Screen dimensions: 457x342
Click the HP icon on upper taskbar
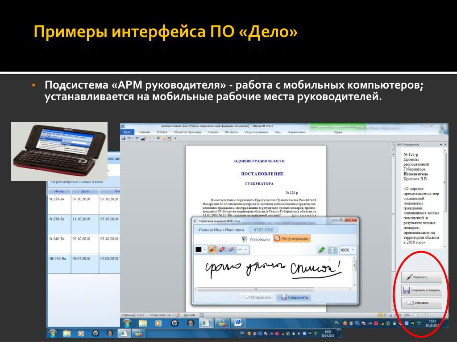pos(174,323)
